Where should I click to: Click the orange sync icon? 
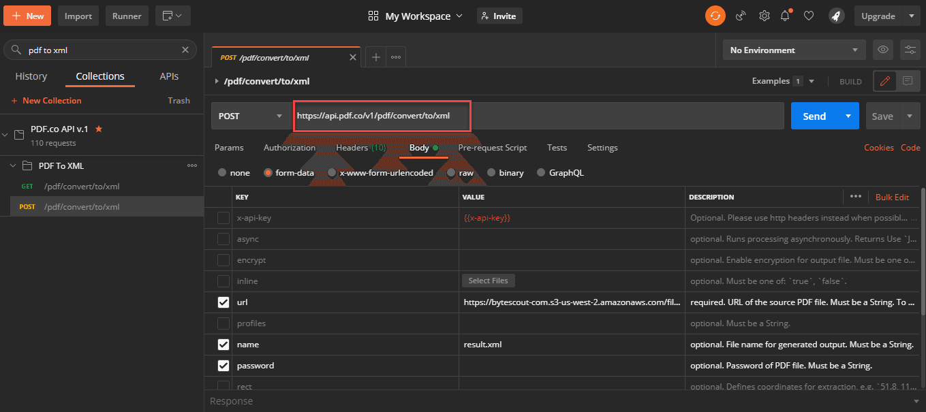point(715,16)
